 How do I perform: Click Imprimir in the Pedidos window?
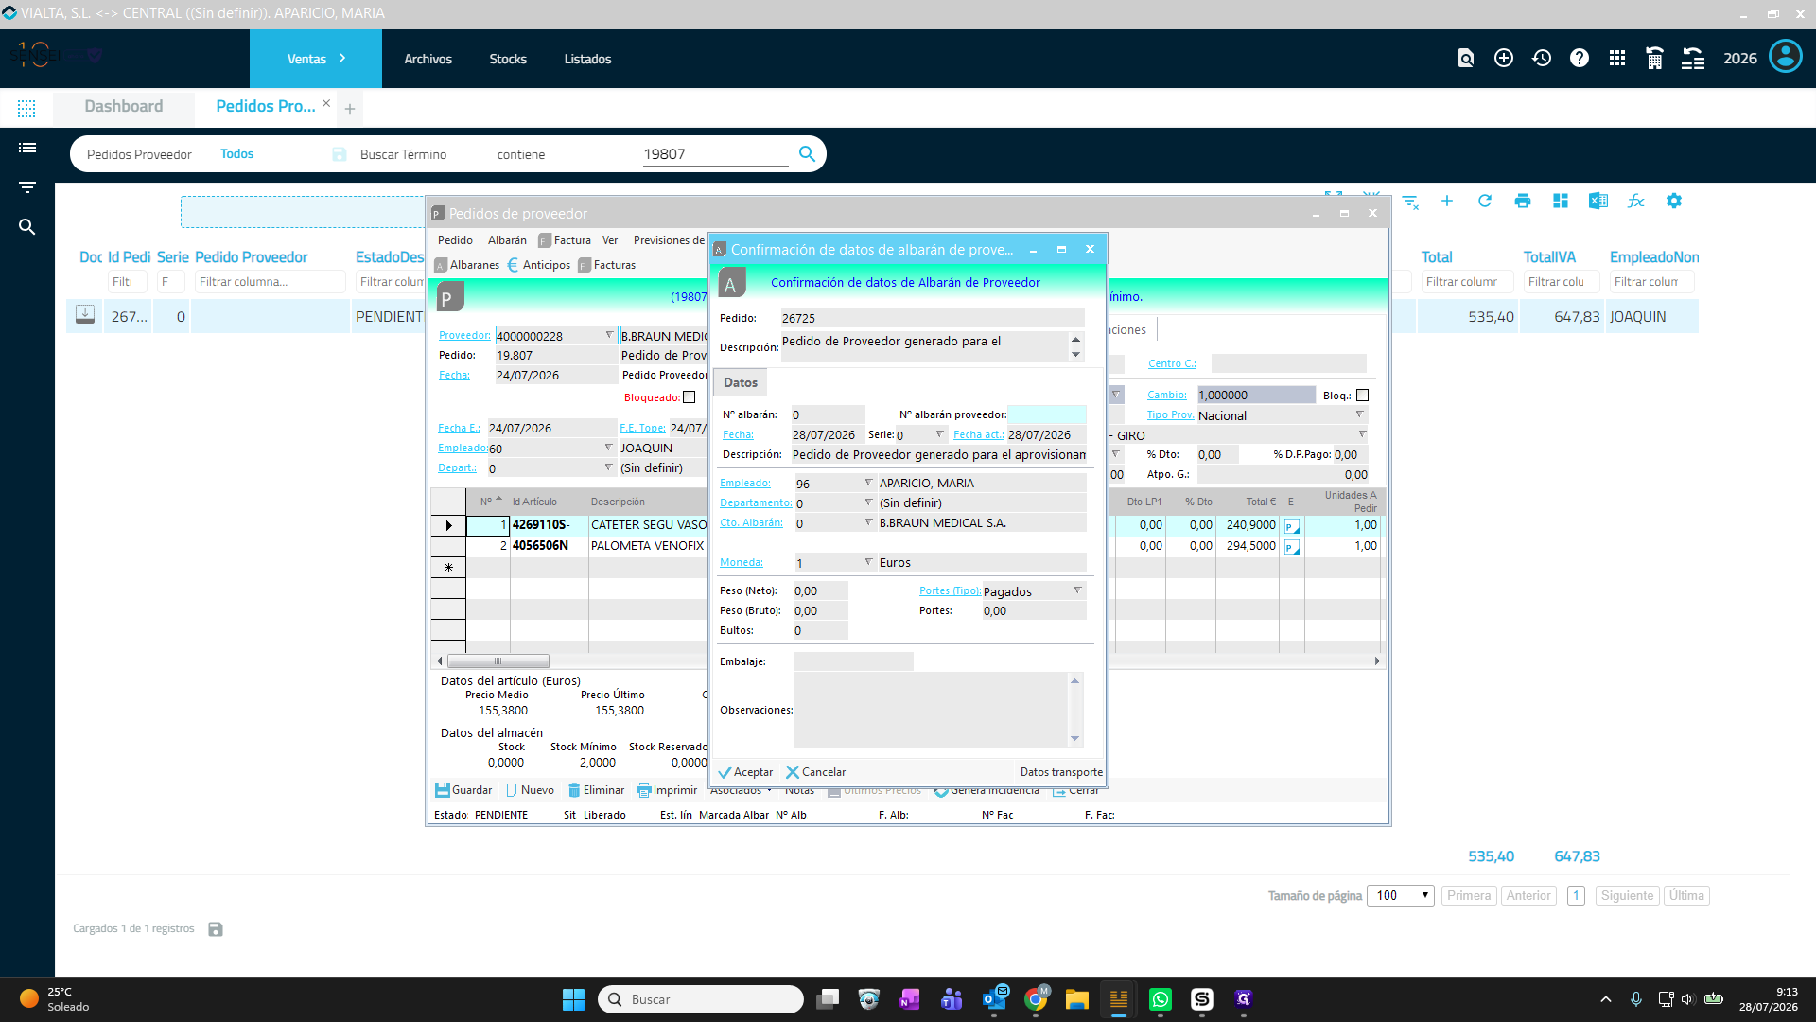(x=667, y=790)
